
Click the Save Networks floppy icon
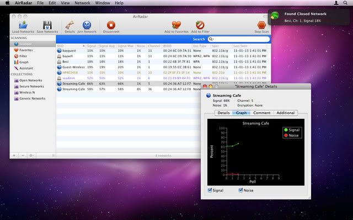pyautogui.click(x=47, y=25)
